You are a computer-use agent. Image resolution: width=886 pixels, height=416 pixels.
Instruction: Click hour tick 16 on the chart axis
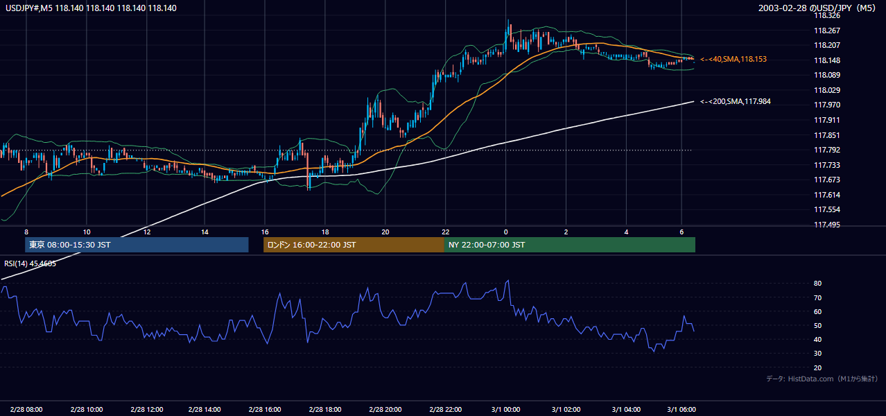point(265,232)
